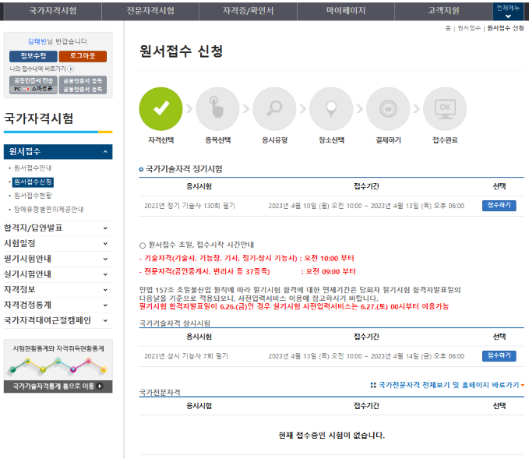Image resolution: width=529 pixels, height=459 pixels.
Task: Click the 김태빈 user name text
Action: [x=37, y=41]
